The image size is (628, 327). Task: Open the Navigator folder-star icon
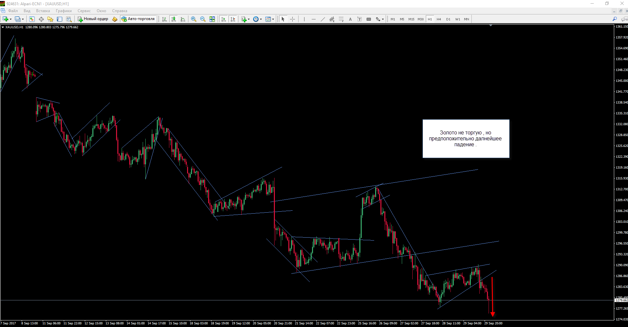coord(50,19)
